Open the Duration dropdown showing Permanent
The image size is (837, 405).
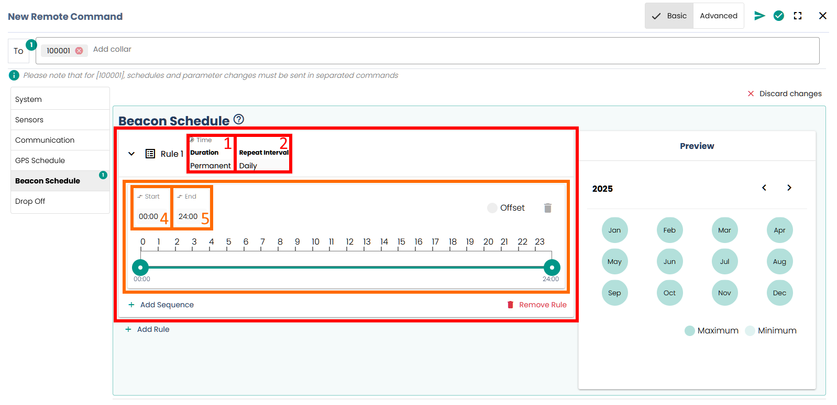[x=210, y=165]
